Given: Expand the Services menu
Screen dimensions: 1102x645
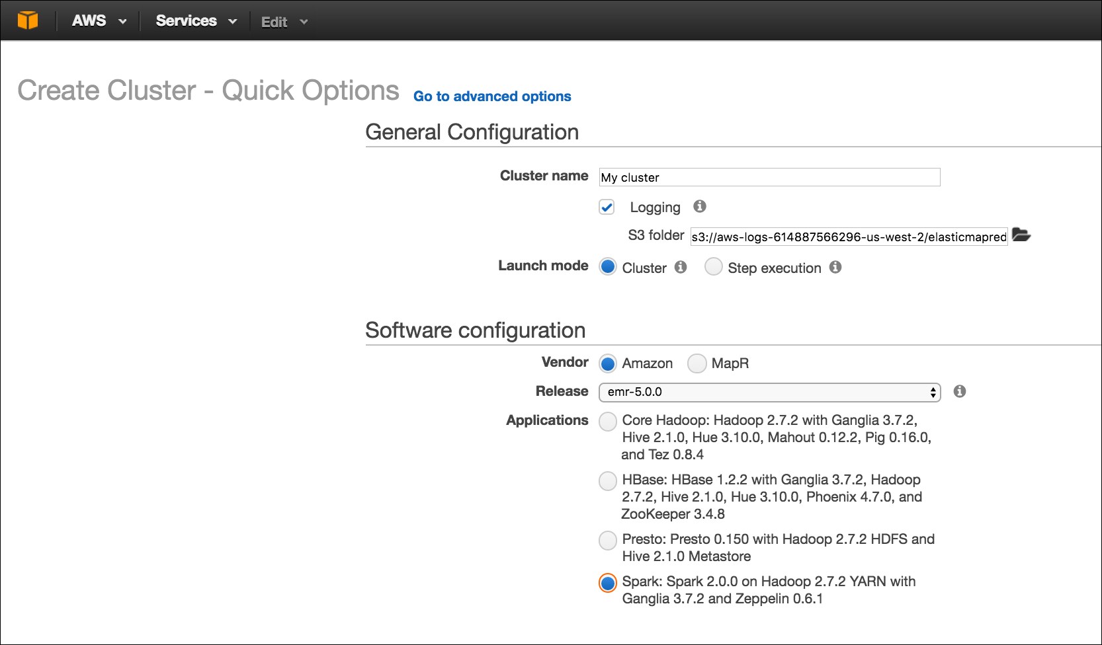Looking at the screenshot, I should tap(196, 21).
